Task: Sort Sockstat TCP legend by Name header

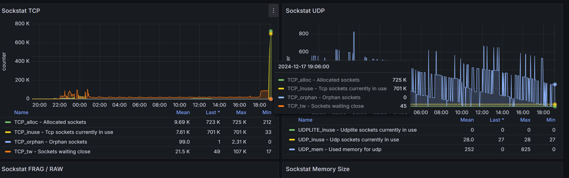Action: [21, 112]
